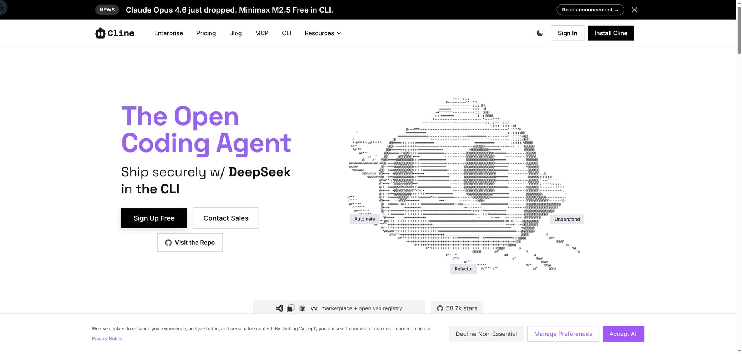The height and width of the screenshot is (354, 742).
Task: Go to the Pricing page
Action: point(206,33)
